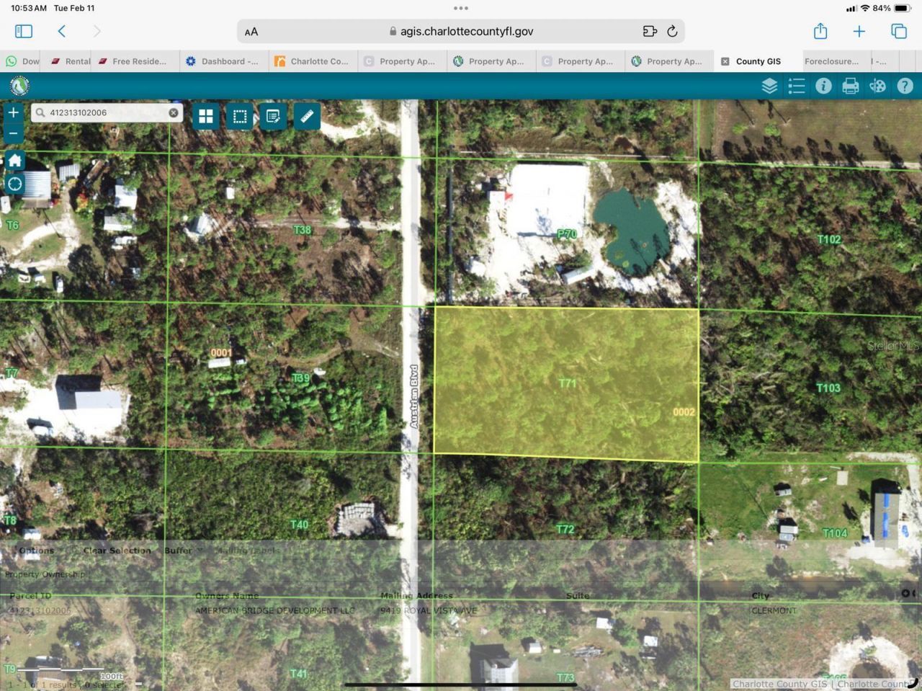Open the drawing tools palette

[877, 86]
